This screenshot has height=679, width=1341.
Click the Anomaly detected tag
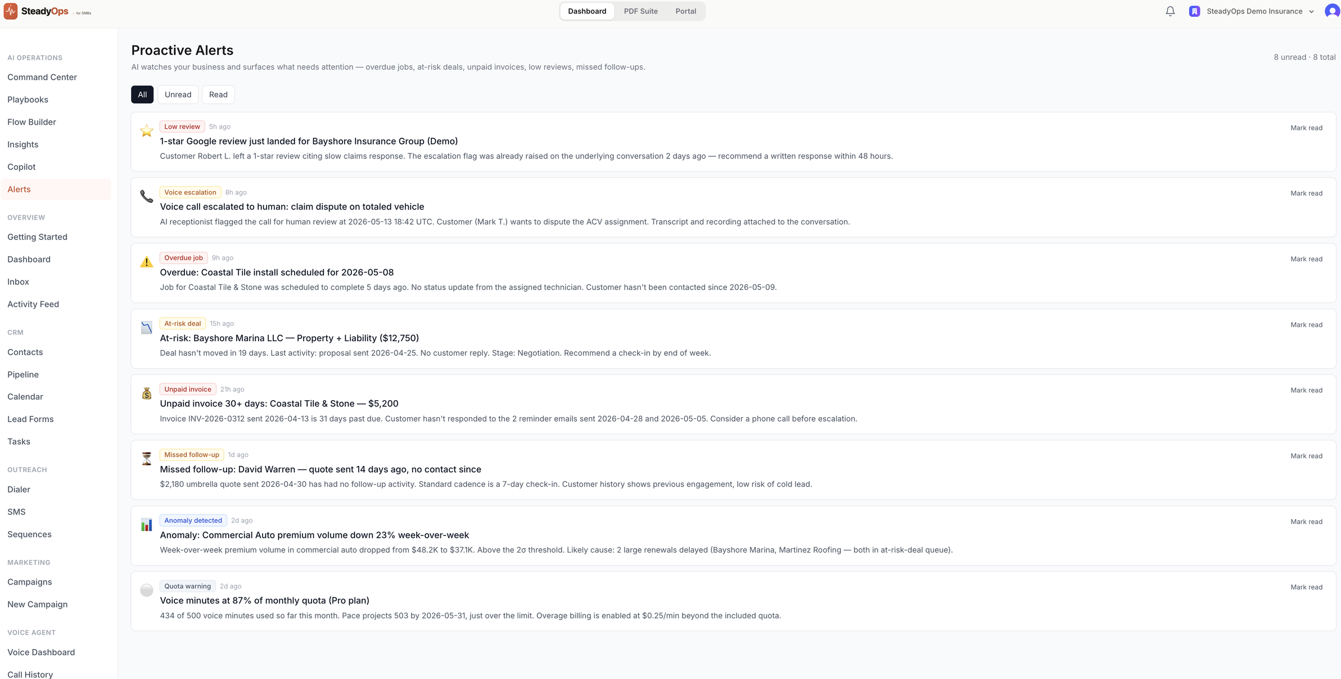(x=193, y=520)
